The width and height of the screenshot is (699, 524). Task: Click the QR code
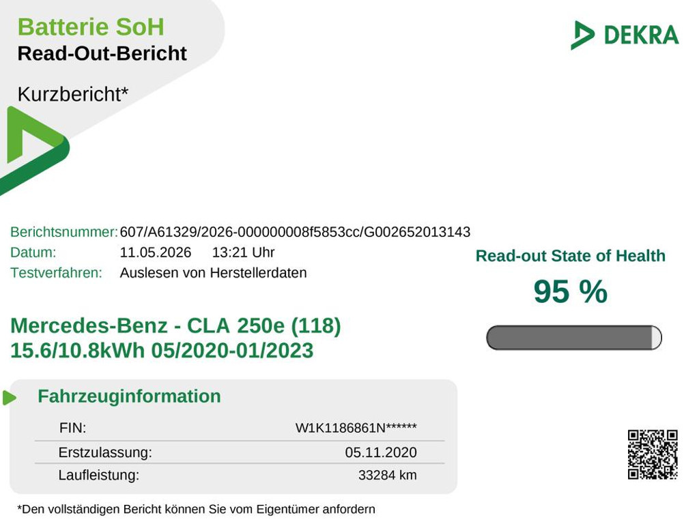(x=653, y=454)
